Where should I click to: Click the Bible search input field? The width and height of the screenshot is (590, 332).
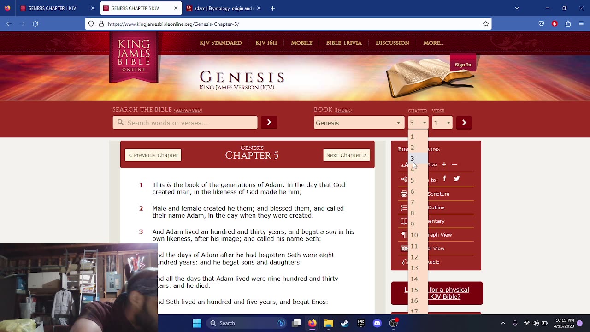pos(185,123)
